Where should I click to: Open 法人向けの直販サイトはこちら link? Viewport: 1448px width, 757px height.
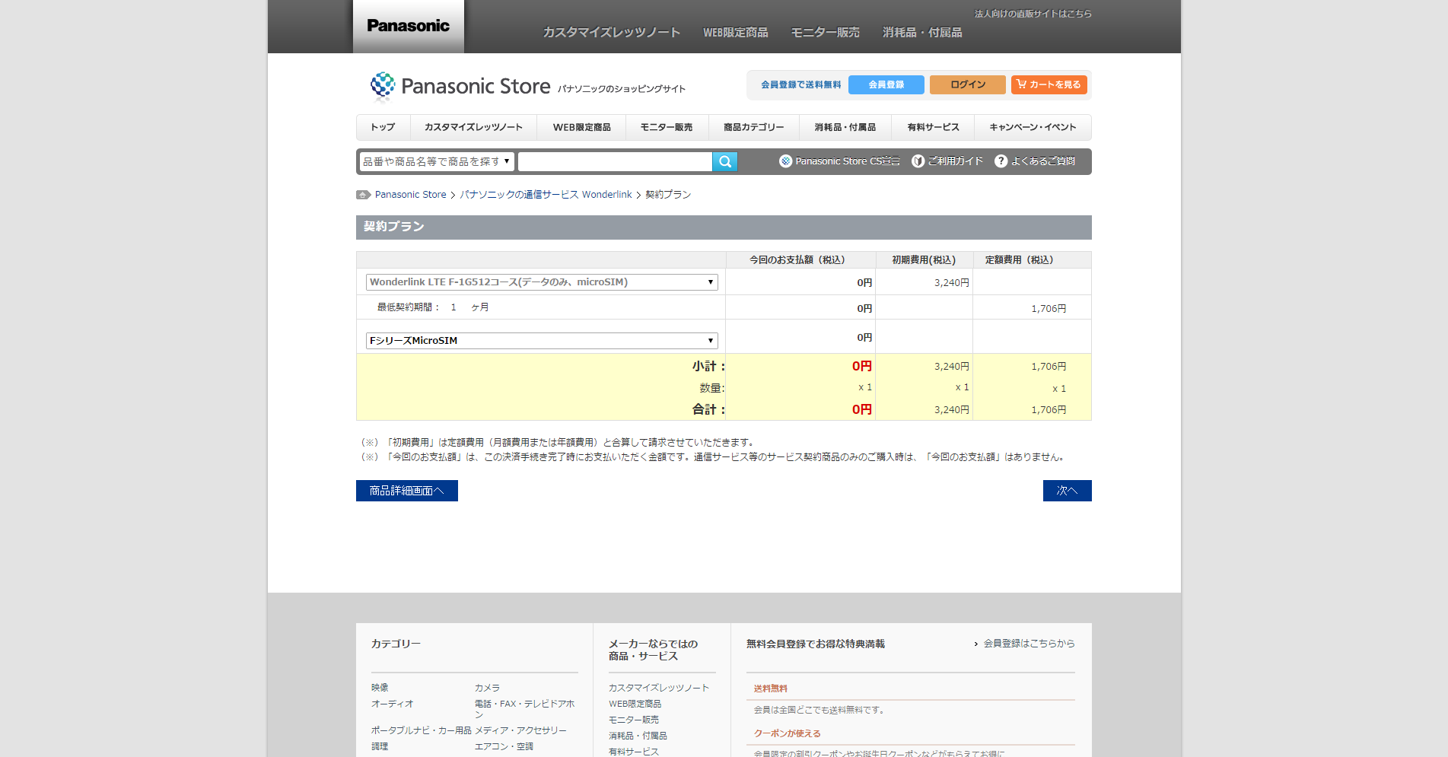pyautogui.click(x=1033, y=14)
